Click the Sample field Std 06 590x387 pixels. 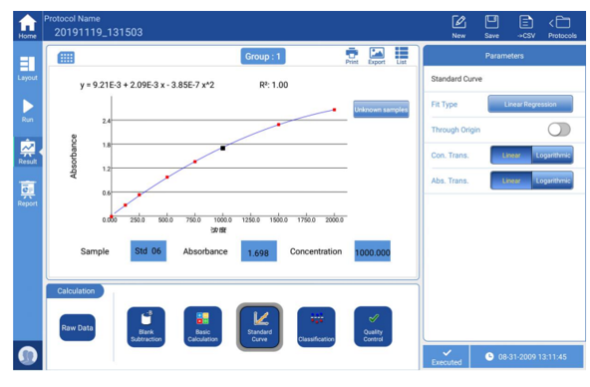(148, 251)
